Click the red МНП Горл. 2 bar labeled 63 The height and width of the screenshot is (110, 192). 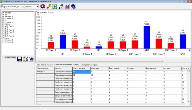[159, 43]
